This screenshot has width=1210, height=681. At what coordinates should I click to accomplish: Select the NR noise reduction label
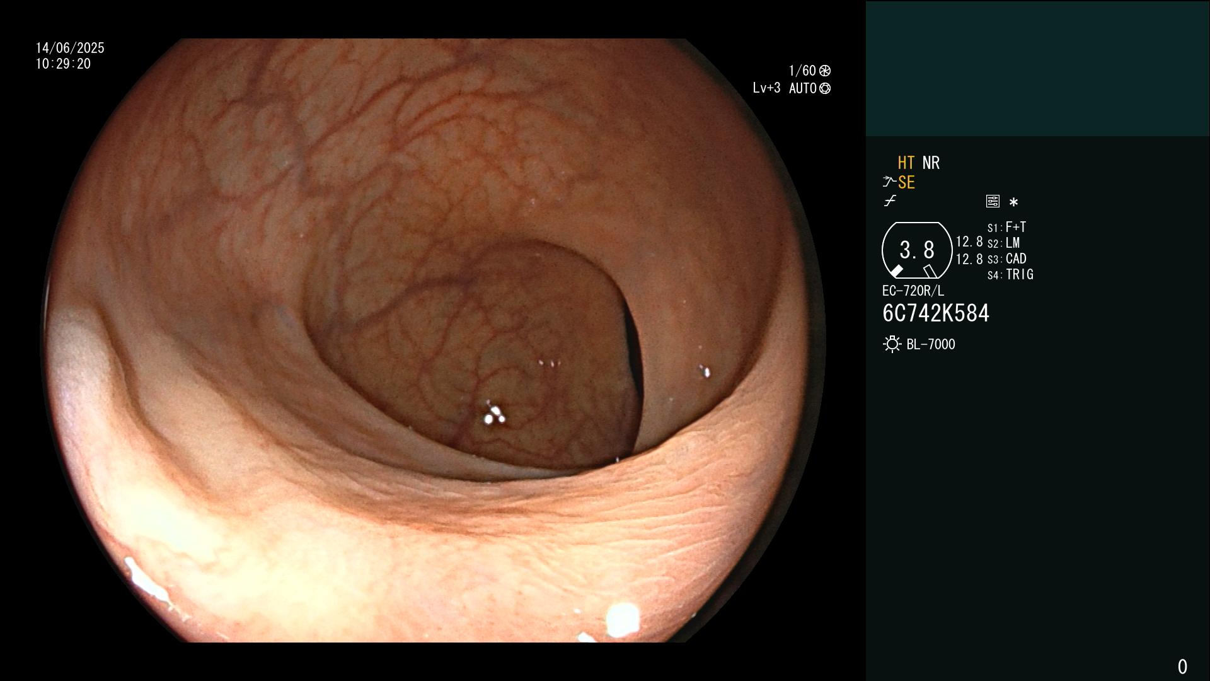[x=931, y=163]
